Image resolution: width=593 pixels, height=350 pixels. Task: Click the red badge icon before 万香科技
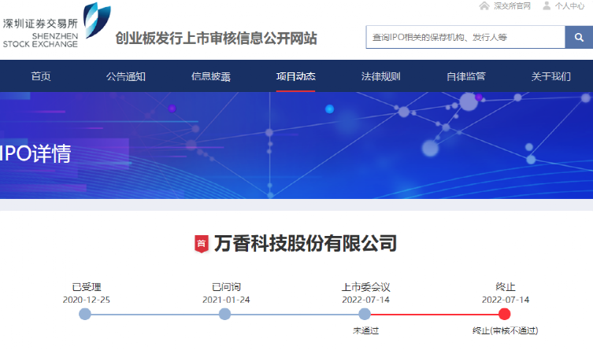pos(202,244)
